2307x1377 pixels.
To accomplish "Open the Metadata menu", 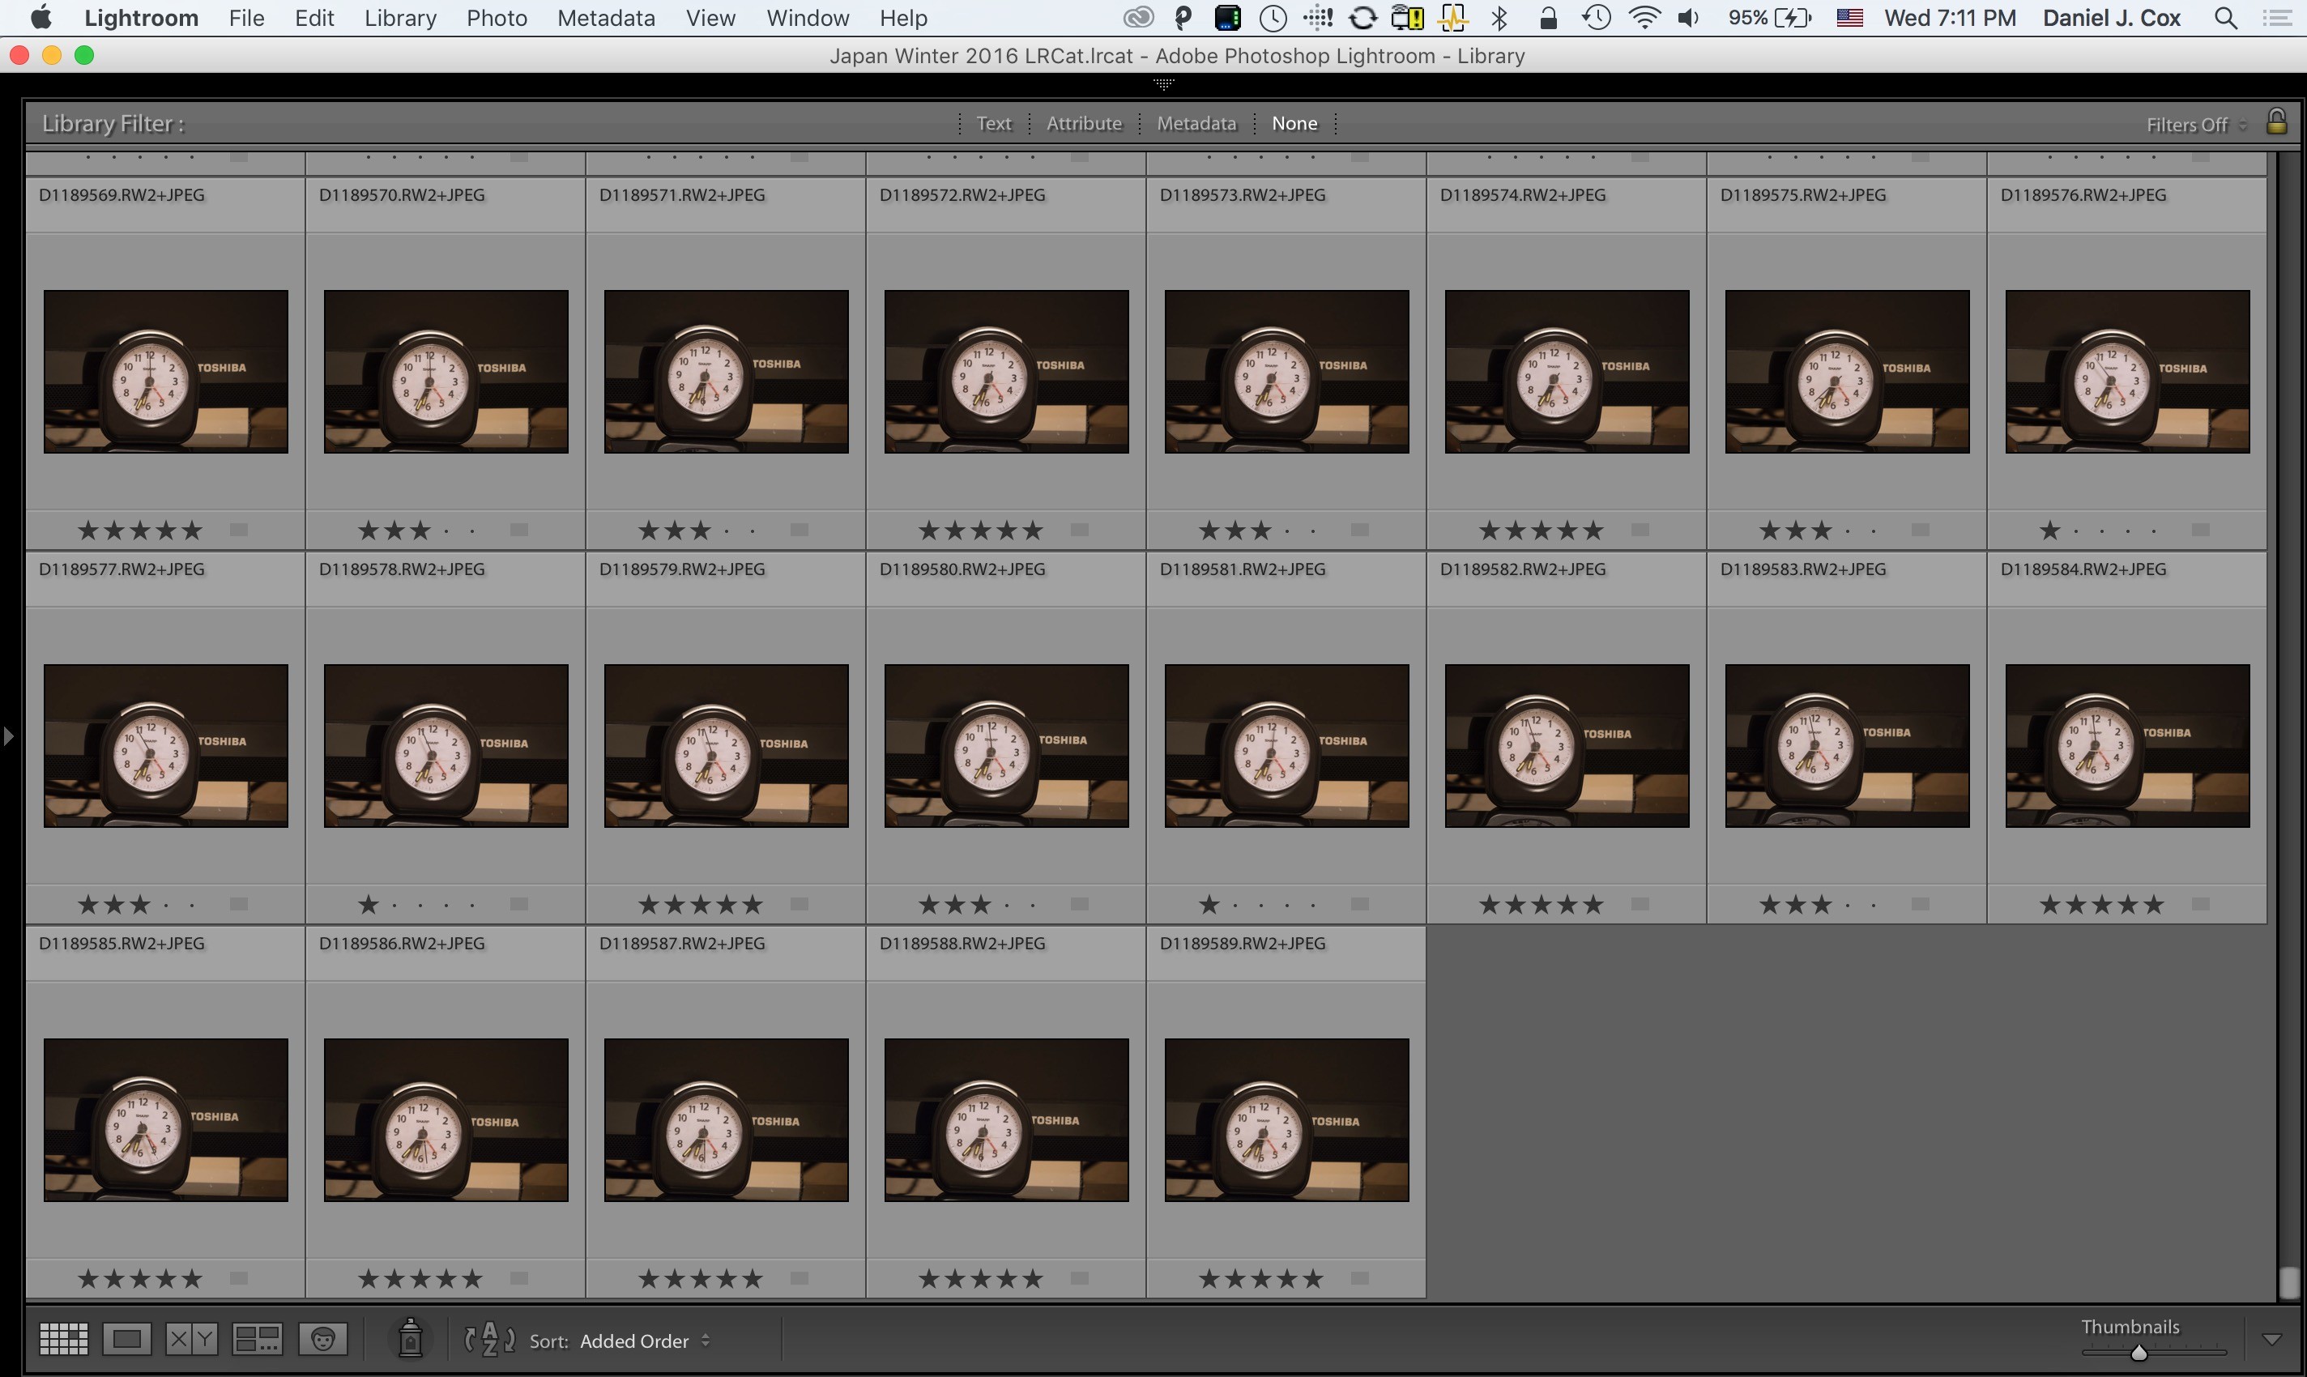I will coord(606,18).
